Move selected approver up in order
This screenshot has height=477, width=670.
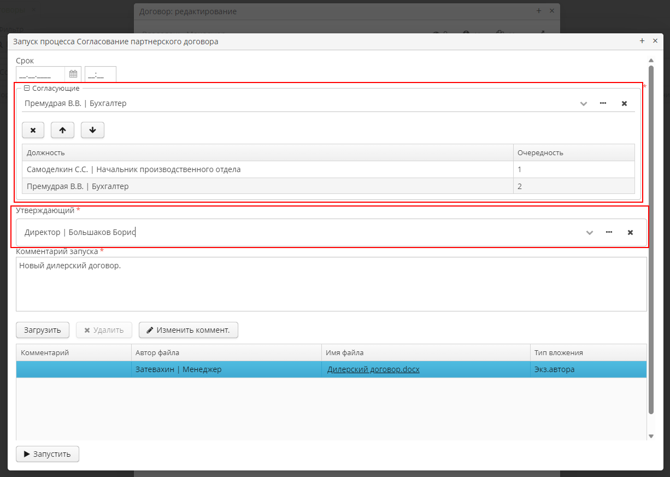[x=62, y=130]
